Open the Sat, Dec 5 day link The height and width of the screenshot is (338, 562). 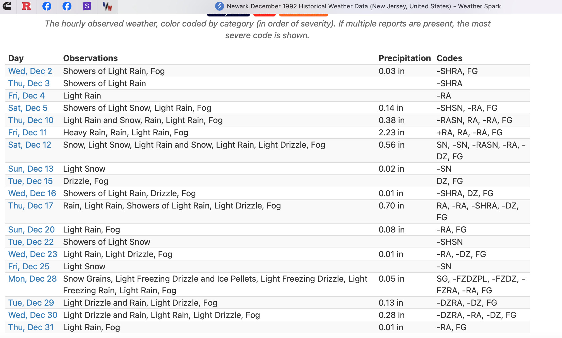28,108
